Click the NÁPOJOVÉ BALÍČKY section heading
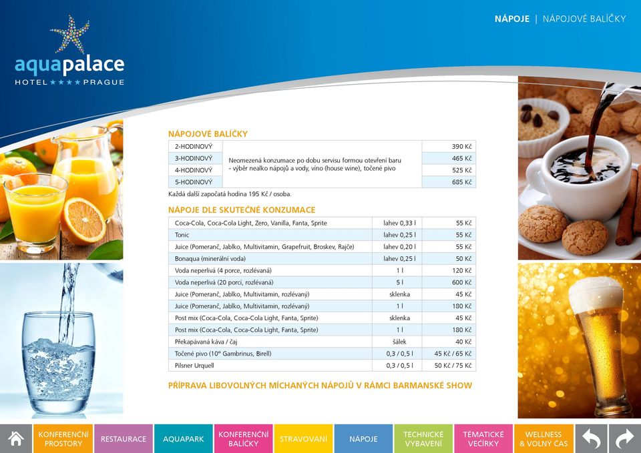 [x=208, y=134]
